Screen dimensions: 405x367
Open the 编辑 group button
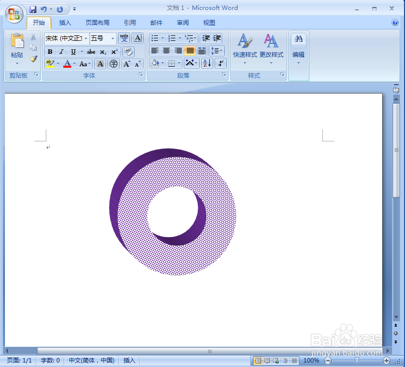pyautogui.click(x=298, y=49)
